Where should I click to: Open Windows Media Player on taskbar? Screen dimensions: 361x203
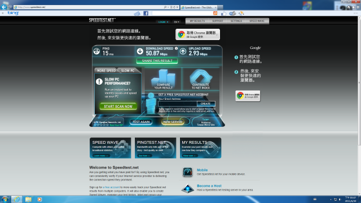pos(39,199)
